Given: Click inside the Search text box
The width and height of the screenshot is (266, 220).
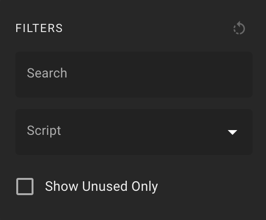Looking at the screenshot, I should pos(134,75).
